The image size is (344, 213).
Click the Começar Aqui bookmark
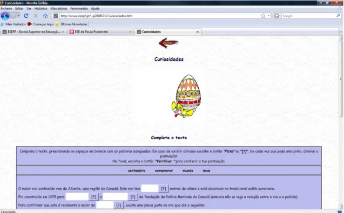click(x=41, y=24)
